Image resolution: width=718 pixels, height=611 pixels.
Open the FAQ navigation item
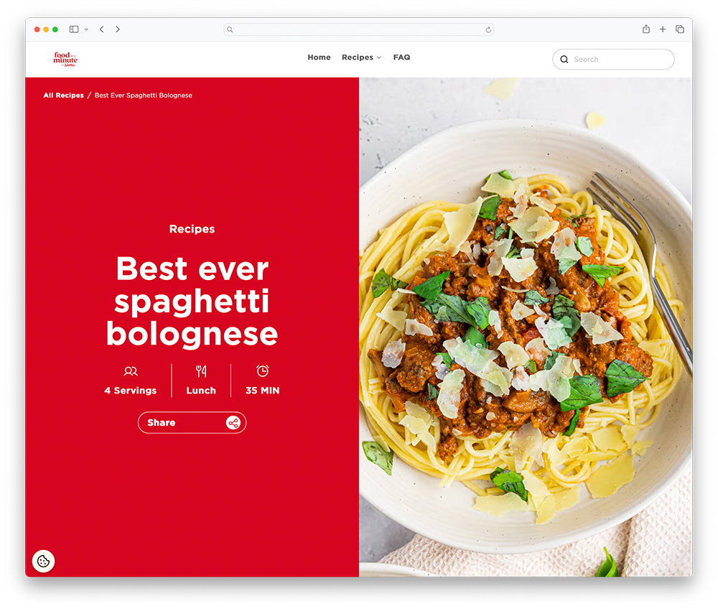[401, 57]
